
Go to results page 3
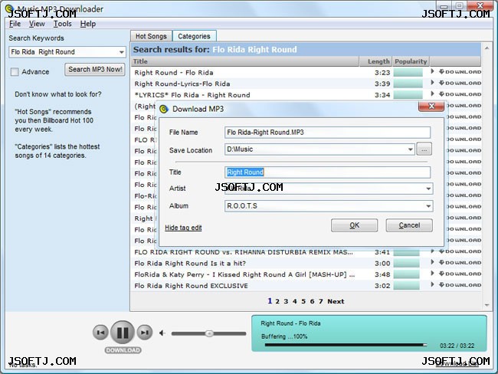286,301
